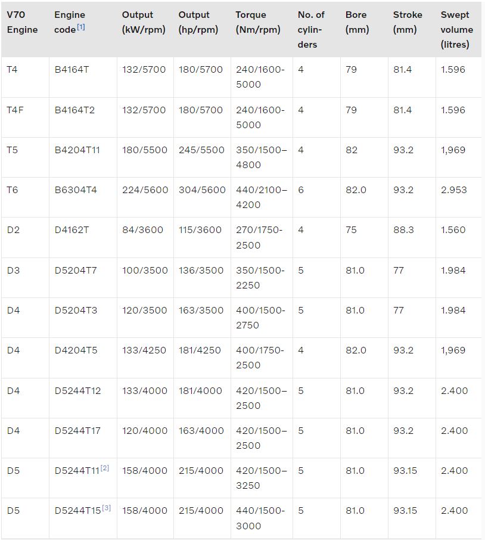Select the Torque (Nm/rpm) column header
The width and height of the screenshot is (485, 540).
pyautogui.click(x=258, y=22)
